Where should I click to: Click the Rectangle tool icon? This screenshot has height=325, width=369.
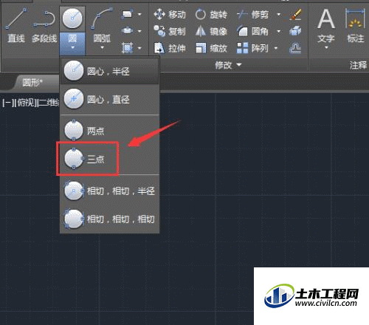(x=127, y=14)
